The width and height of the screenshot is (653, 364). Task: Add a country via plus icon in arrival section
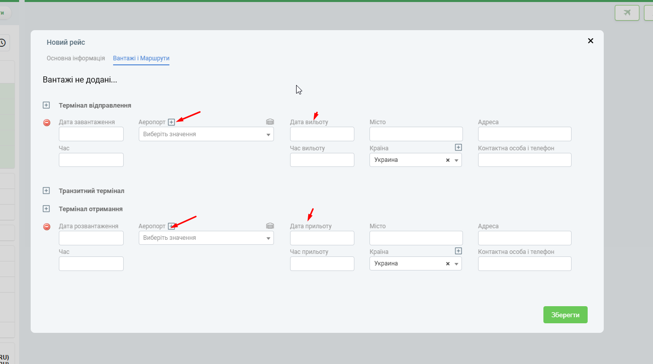click(458, 251)
